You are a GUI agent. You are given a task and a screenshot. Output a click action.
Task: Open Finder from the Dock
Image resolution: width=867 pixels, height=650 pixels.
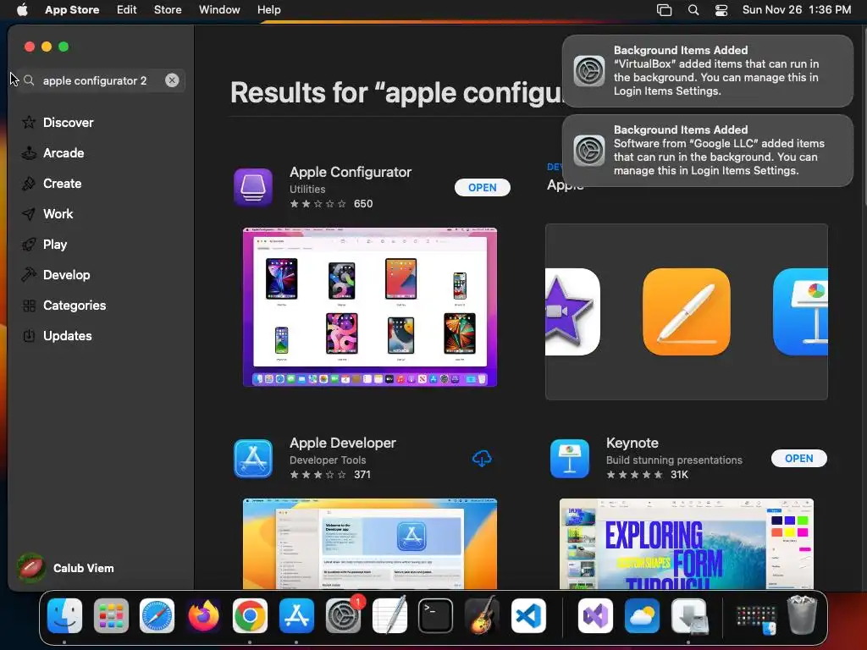point(64,616)
